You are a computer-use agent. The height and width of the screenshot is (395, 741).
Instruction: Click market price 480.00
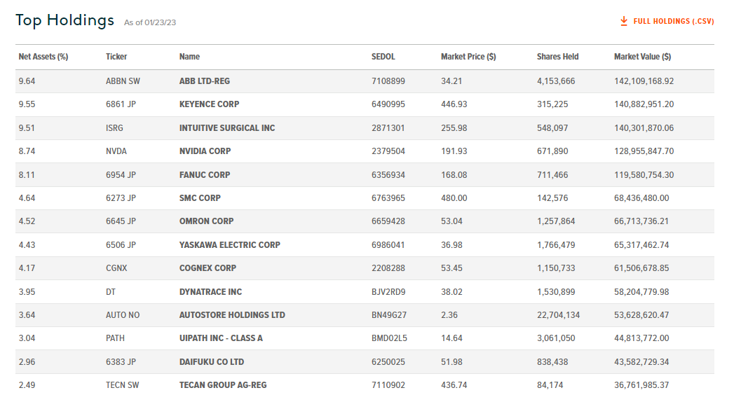coord(454,198)
